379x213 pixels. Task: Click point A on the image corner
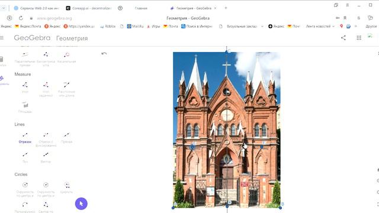pos(173,208)
